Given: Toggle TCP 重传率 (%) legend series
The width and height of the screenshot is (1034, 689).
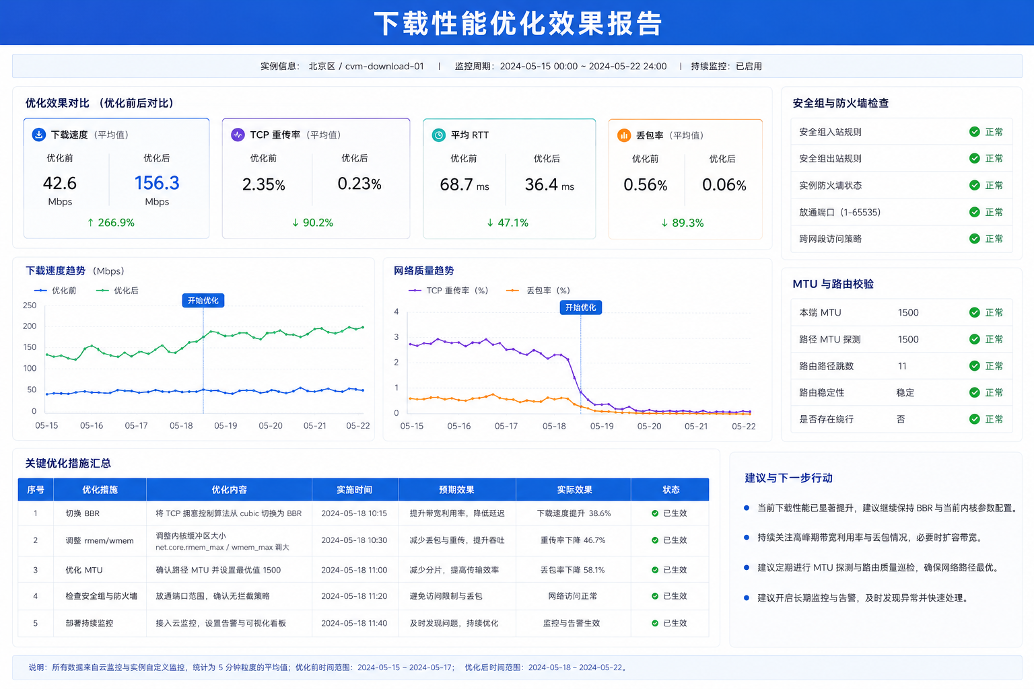Looking at the screenshot, I should [x=448, y=291].
